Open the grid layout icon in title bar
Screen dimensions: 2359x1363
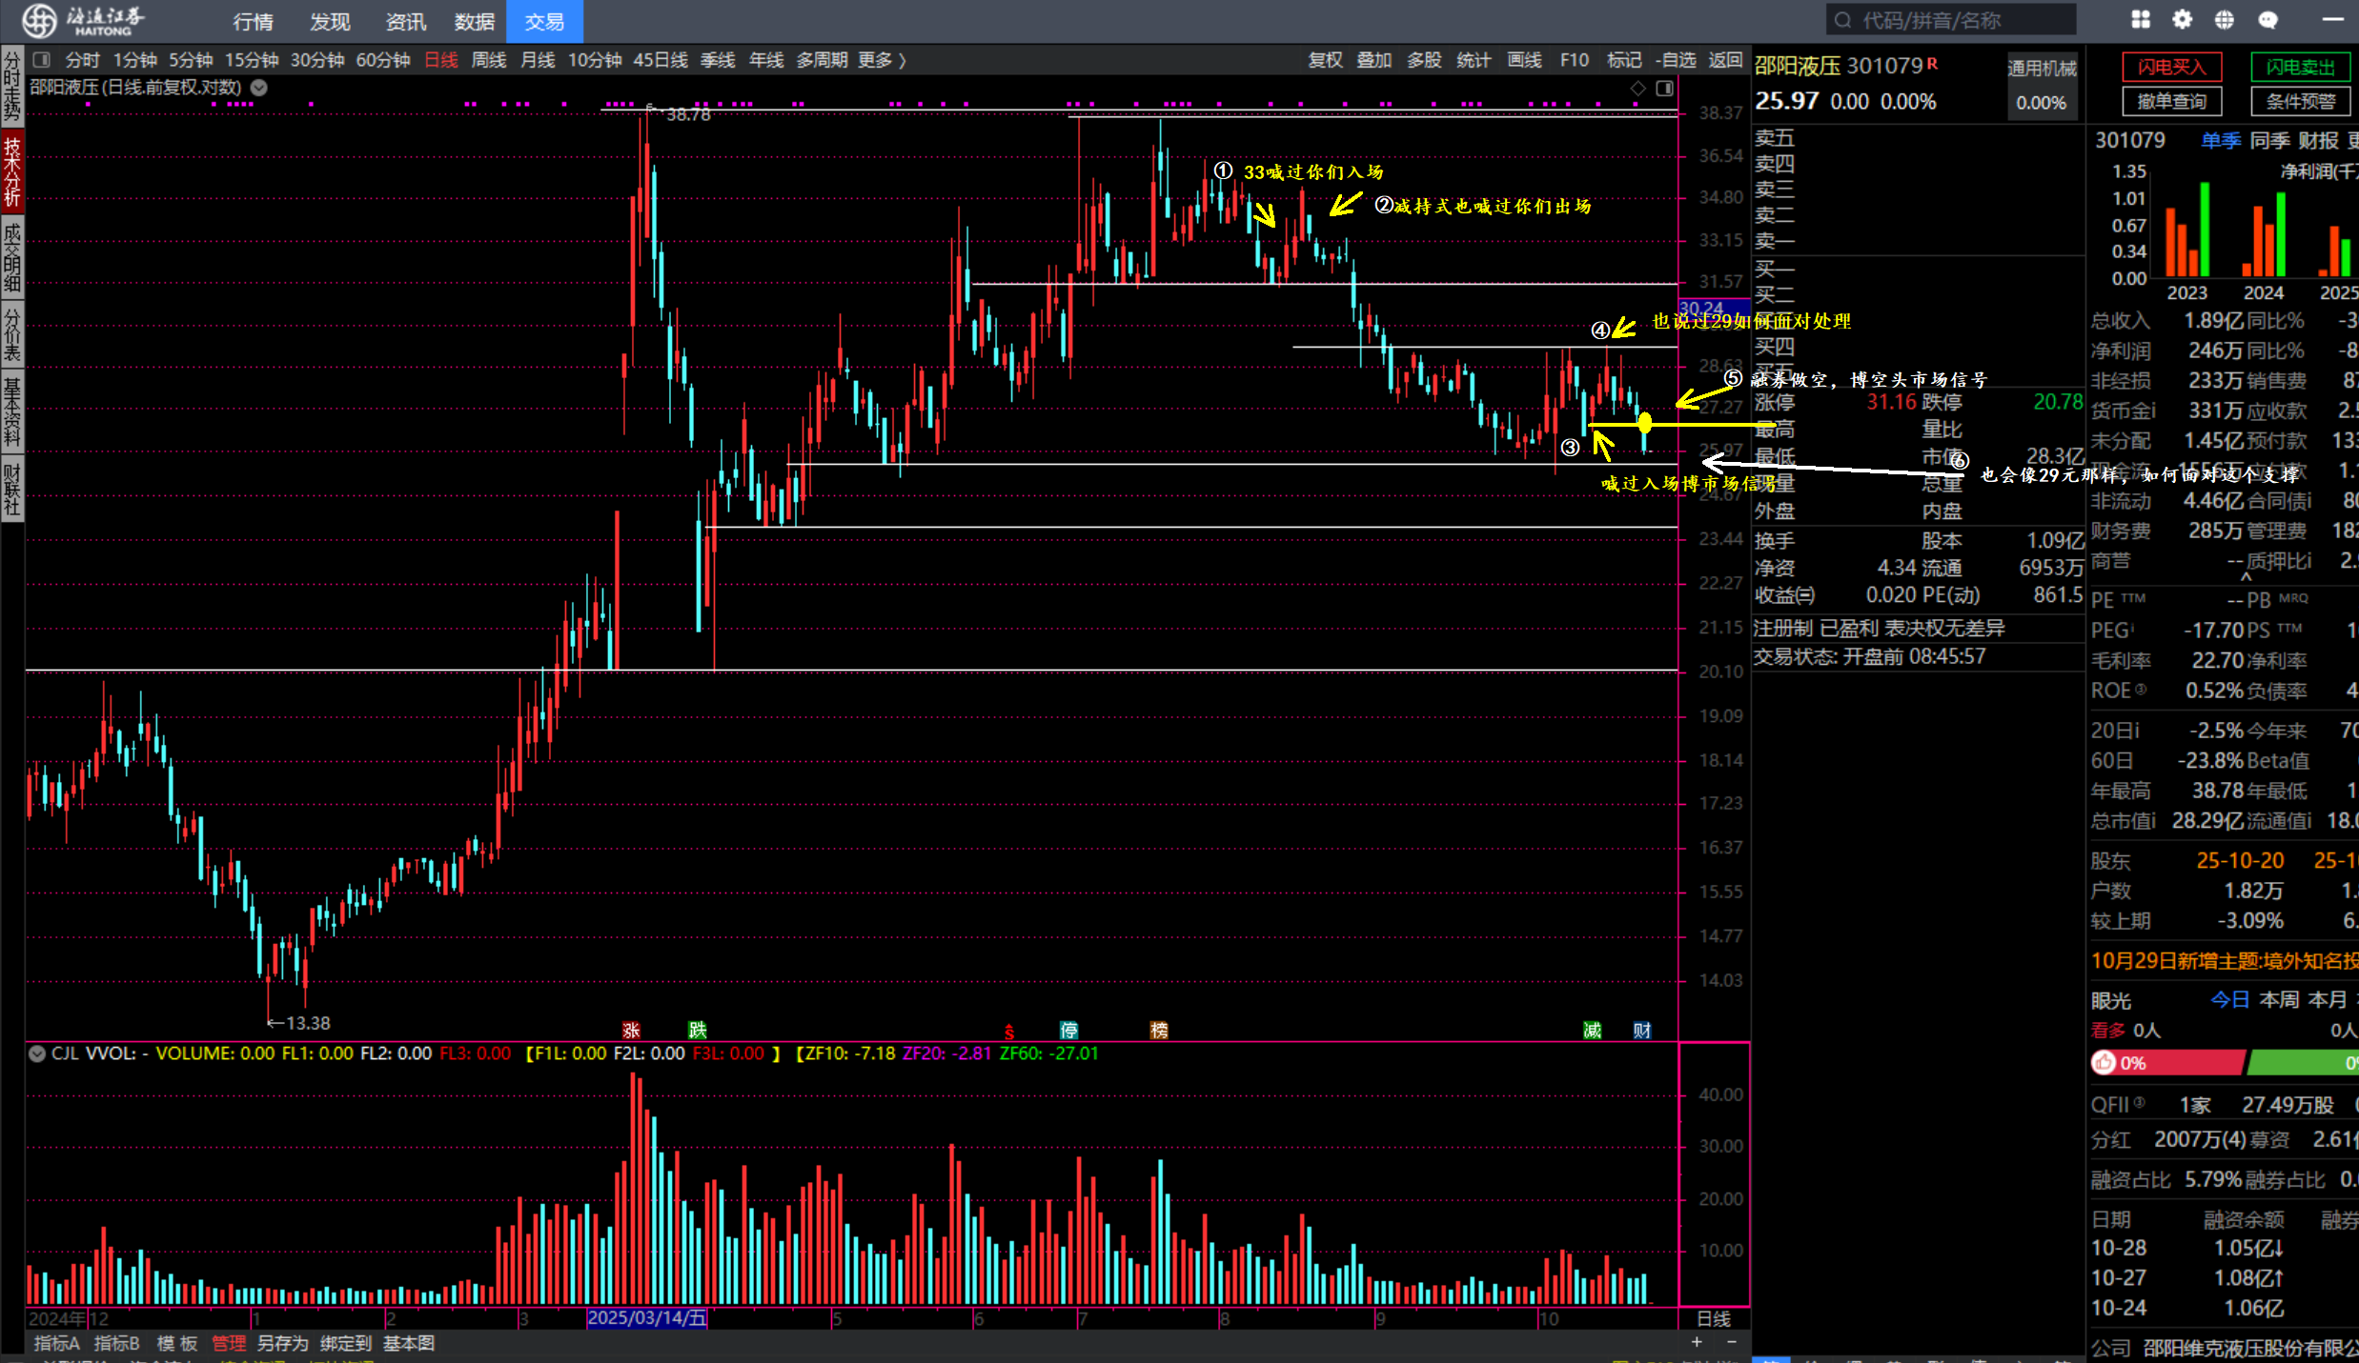click(x=2140, y=20)
